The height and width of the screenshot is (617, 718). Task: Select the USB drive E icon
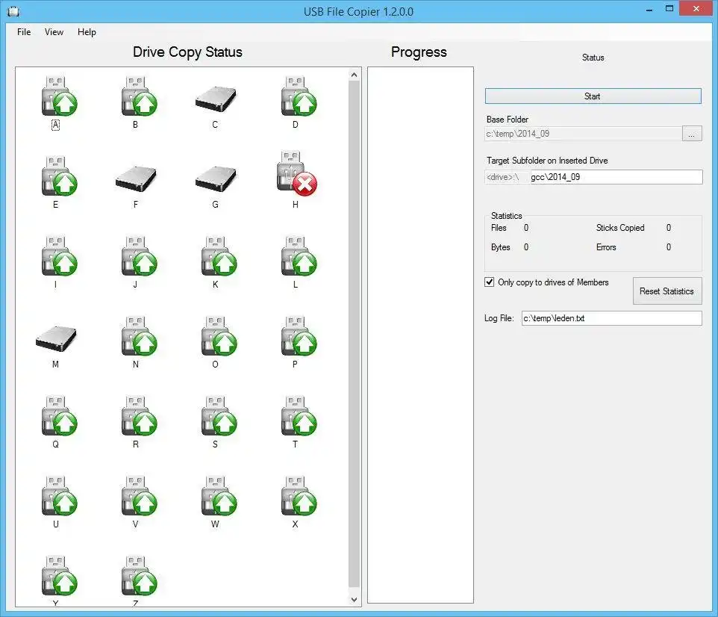[59, 176]
